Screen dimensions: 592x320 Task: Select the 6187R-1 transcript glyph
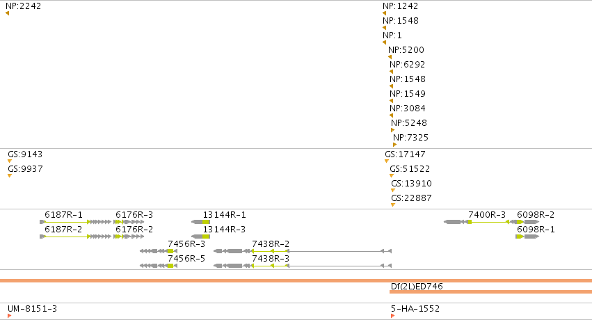pyautogui.click(x=76, y=222)
